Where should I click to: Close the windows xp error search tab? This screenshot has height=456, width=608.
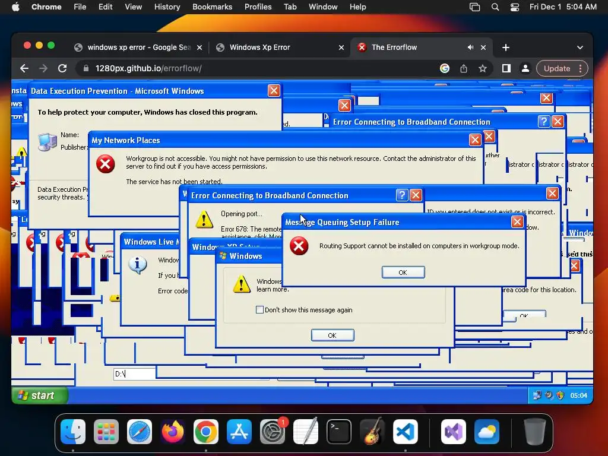point(199,47)
